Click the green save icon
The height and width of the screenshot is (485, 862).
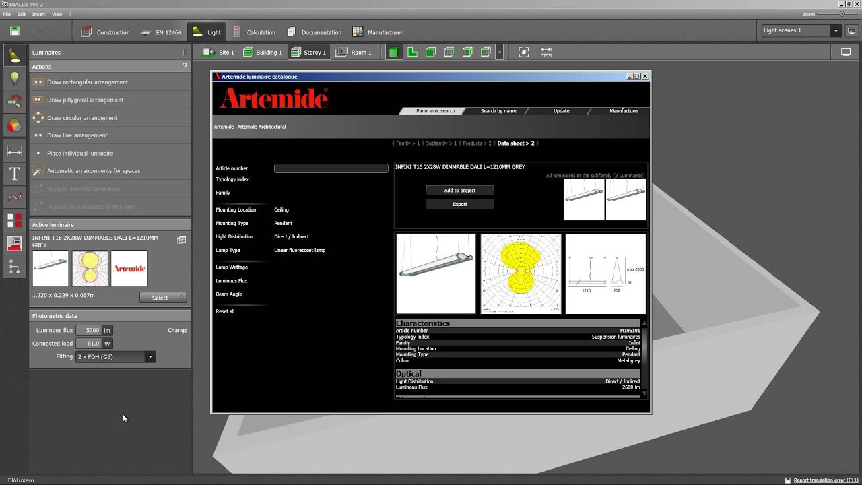coord(15,31)
